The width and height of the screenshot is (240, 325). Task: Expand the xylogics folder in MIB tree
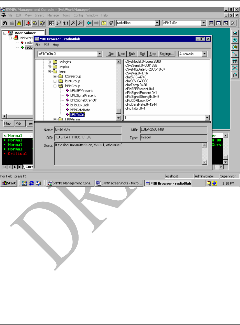point(50,62)
